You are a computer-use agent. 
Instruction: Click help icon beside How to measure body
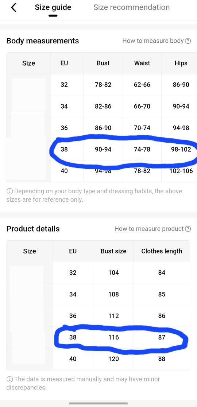[188, 41]
